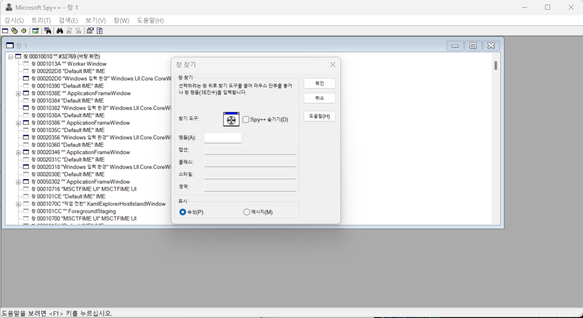The width and height of the screenshot is (583, 318).
Task: Click the Refresh toolbar icon
Action: (x=99, y=31)
